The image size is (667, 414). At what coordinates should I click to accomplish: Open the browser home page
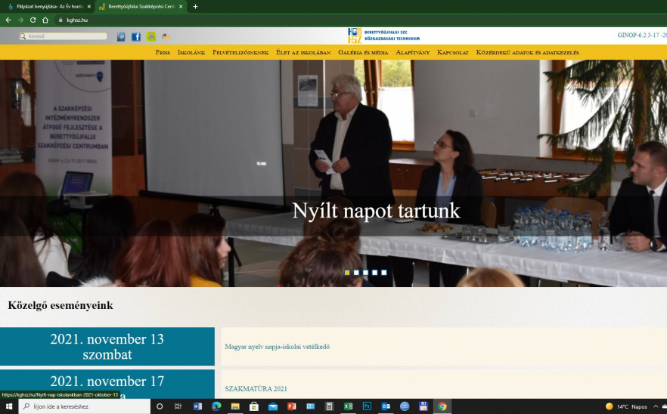[x=45, y=20]
